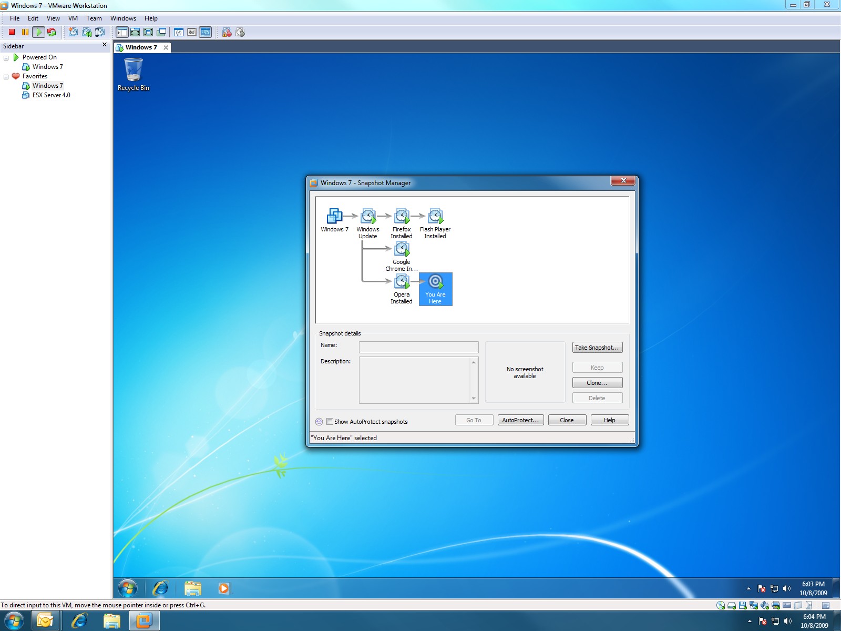Screen dimensions: 841x631
Task: Collapse the Powered On tree node
Action: (x=5, y=57)
